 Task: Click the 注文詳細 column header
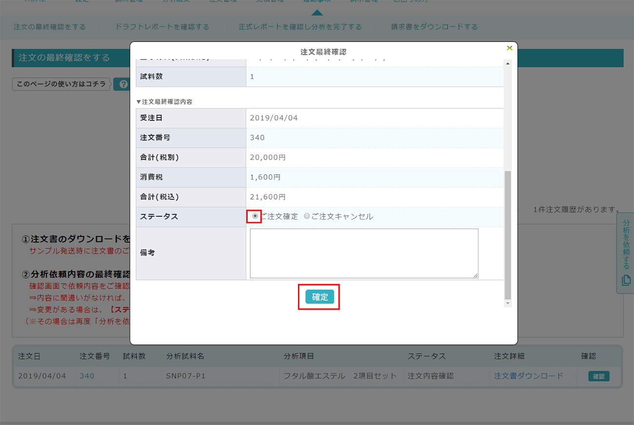click(509, 356)
